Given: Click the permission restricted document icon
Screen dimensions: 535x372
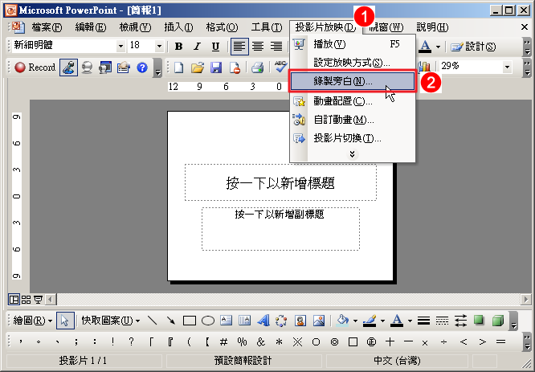Looking at the screenshot, I should [235, 67].
